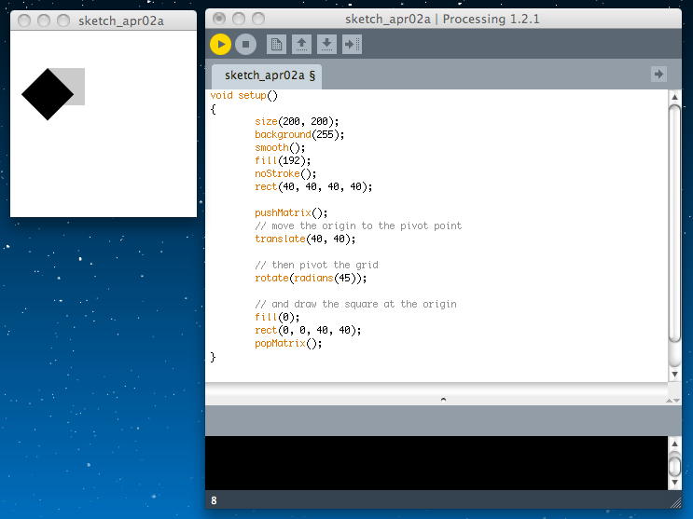Click the editor vertical scrollbar track
The image size is (693, 519).
coord(675,354)
